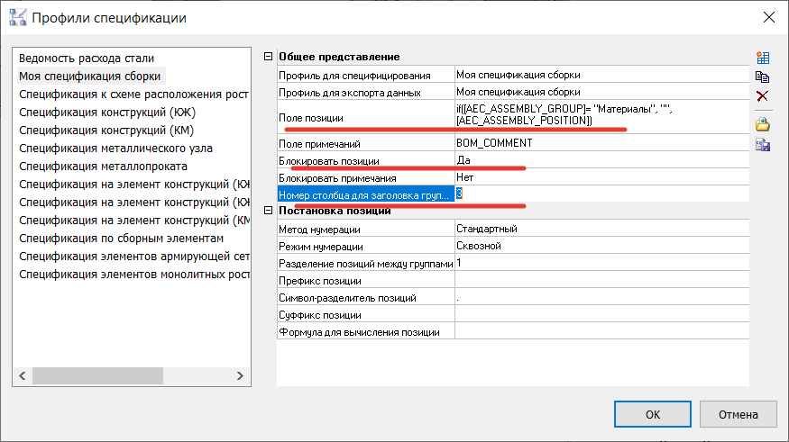This screenshot has height=442, width=789.
Task: Open the Режим нумерации value Сквозной
Action: coord(601,246)
